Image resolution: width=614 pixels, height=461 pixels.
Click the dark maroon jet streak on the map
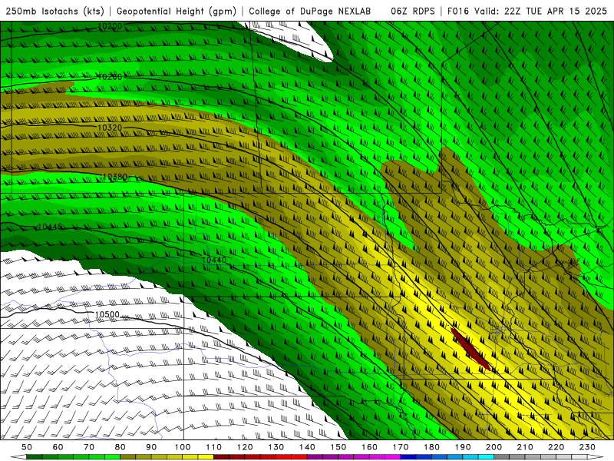point(470,350)
